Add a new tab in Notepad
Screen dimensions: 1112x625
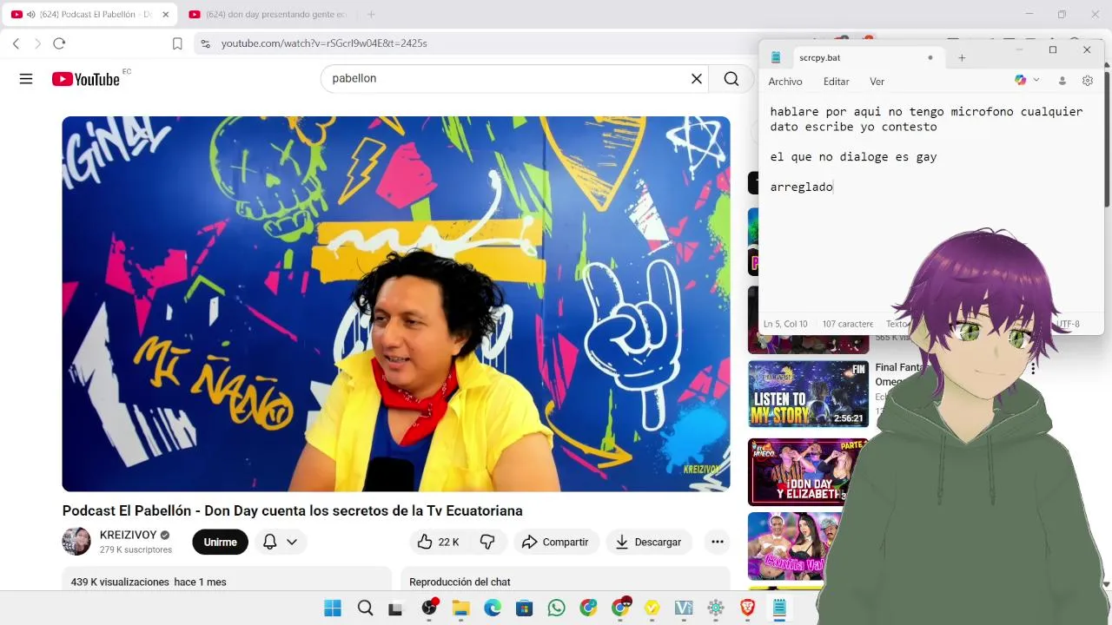click(x=962, y=58)
